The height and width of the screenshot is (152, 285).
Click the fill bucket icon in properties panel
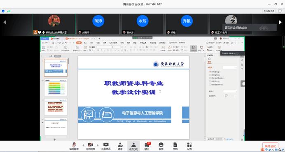209,59
